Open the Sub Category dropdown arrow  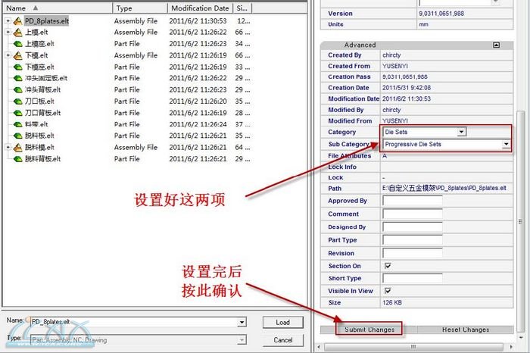pos(506,145)
